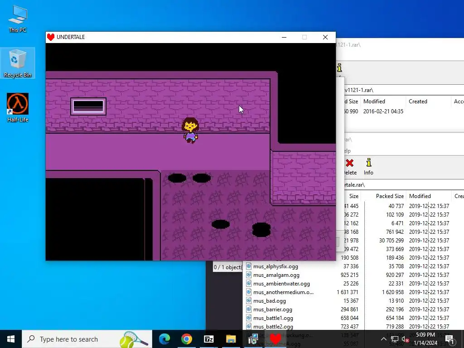Click the red heart icon in the UNDERTALE title bar
The width and height of the screenshot is (464, 348).
click(x=51, y=37)
